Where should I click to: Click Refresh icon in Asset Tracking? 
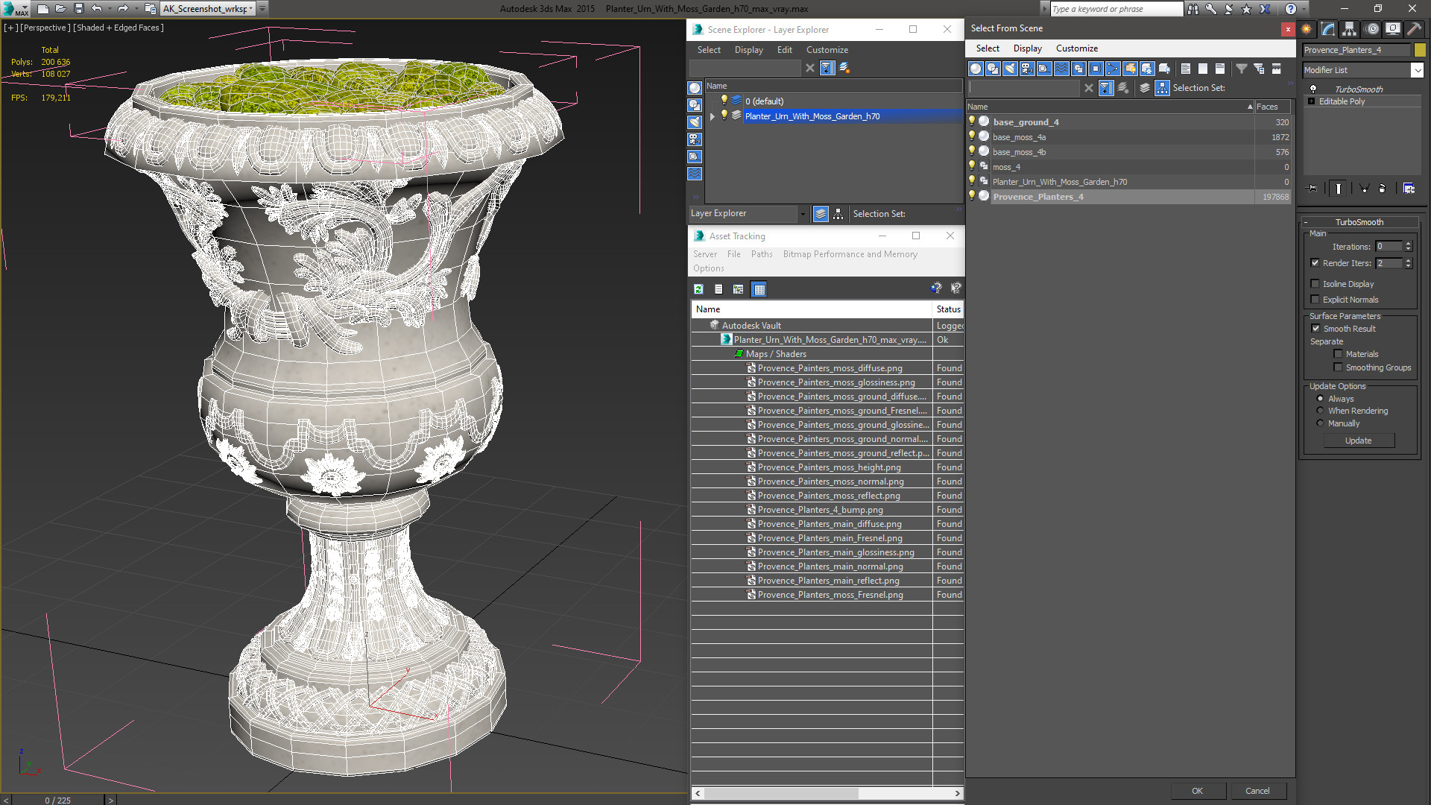click(x=698, y=289)
